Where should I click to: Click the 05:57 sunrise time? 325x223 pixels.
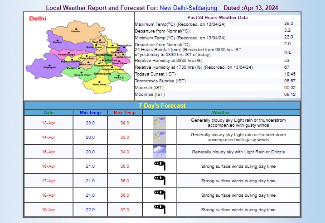click(290, 81)
